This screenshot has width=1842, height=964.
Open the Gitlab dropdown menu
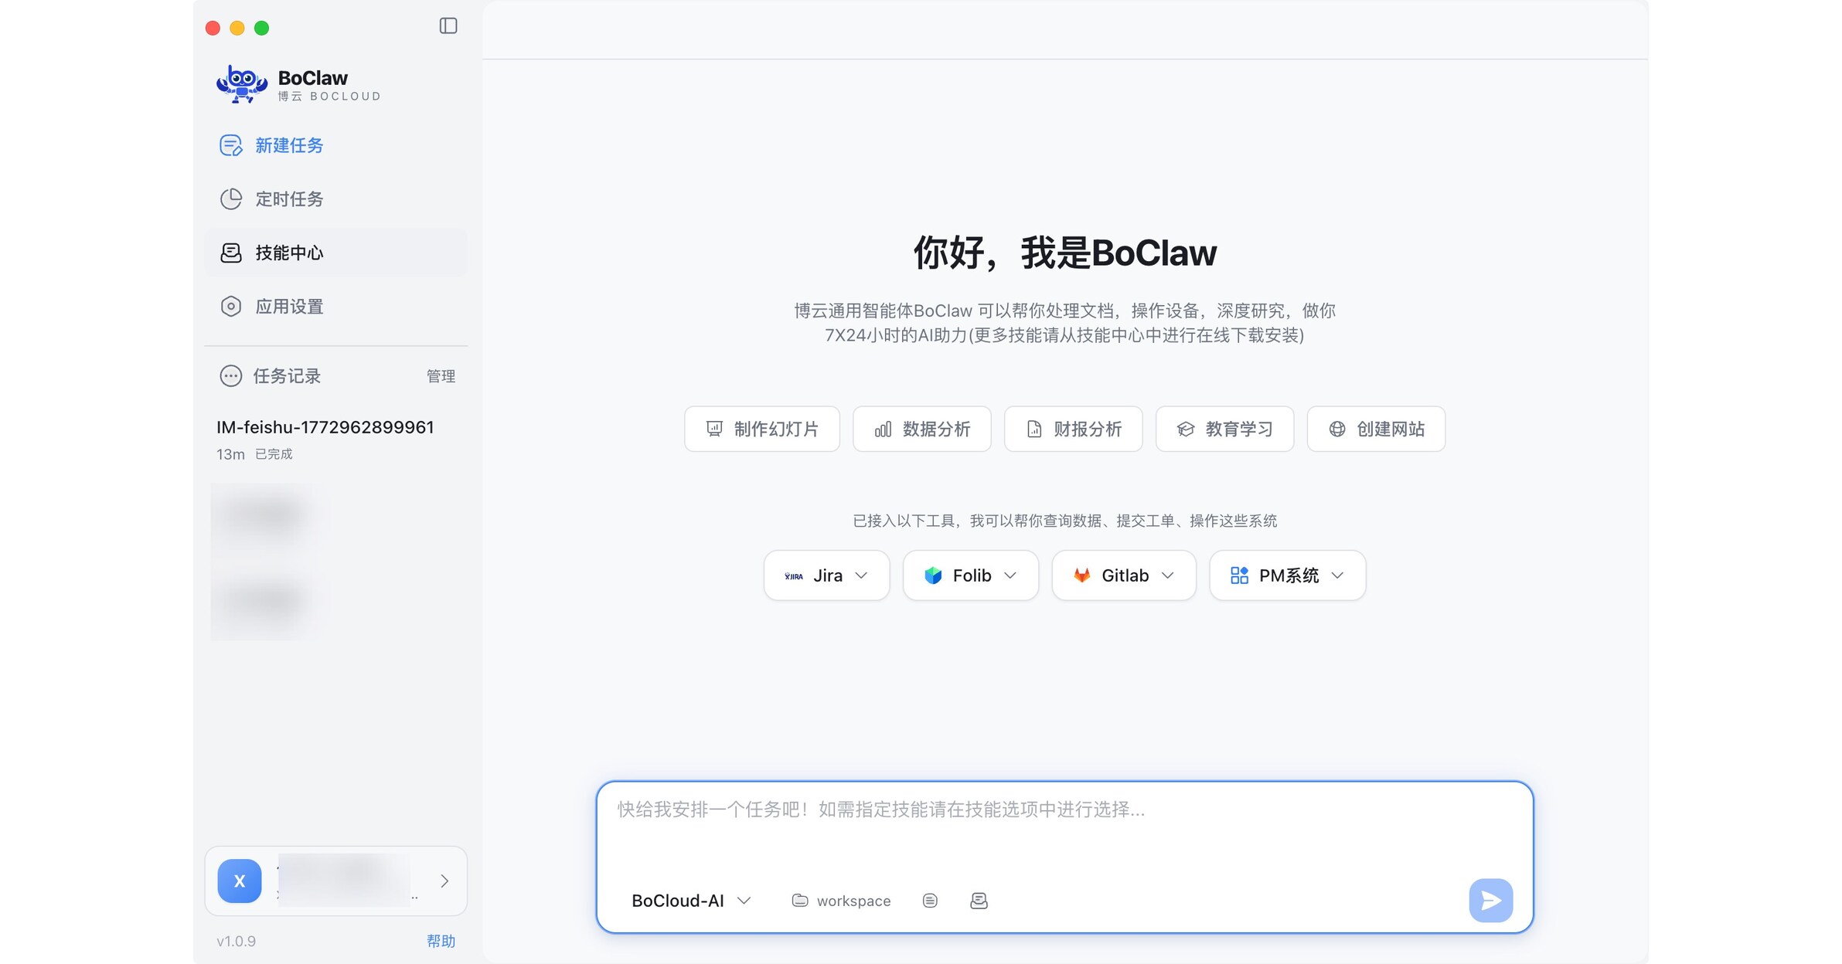(x=1123, y=575)
